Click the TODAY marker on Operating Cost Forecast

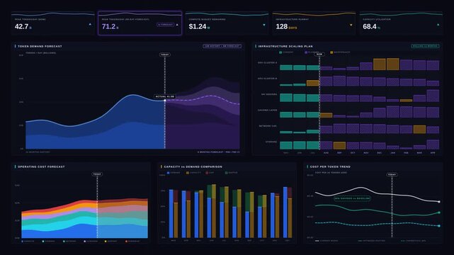click(97, 174)
